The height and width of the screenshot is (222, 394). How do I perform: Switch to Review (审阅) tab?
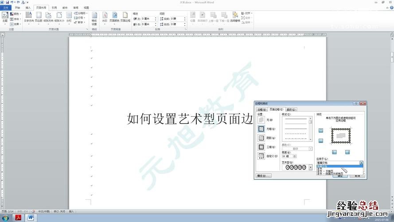[76, 8]
